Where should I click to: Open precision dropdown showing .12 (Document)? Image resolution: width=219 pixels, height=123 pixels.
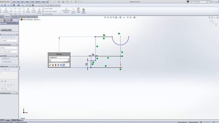[x=10, y=52]
